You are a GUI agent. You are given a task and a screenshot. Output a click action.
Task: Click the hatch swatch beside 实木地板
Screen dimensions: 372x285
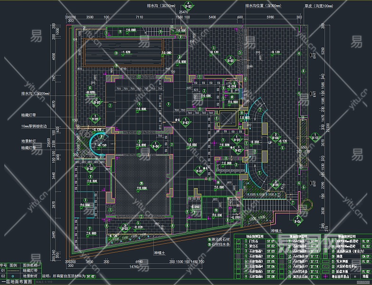(x=326, y=261)
